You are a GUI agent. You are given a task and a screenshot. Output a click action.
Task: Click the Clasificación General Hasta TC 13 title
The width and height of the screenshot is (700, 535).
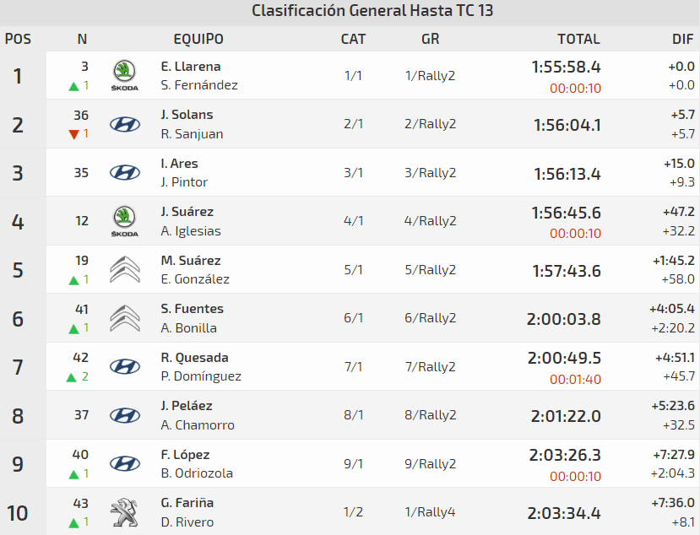(372, 11)
